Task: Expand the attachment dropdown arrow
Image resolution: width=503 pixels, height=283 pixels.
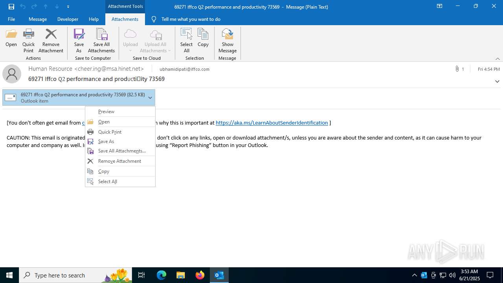Action: pyautogui.click(x=150, y=98)
